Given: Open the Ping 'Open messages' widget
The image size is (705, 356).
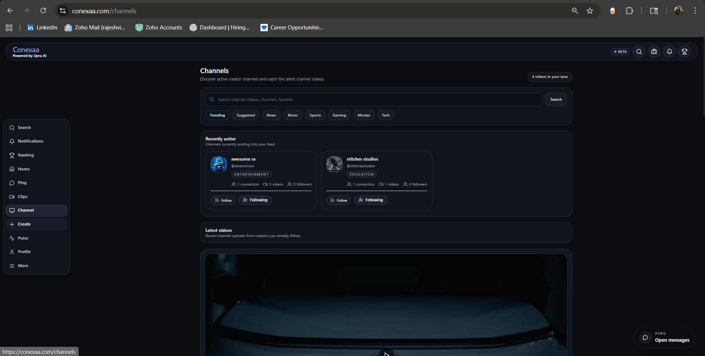Looking at the screenshot, I should pos(664,337).
